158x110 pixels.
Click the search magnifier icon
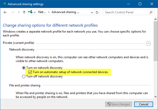pos(151,12)
